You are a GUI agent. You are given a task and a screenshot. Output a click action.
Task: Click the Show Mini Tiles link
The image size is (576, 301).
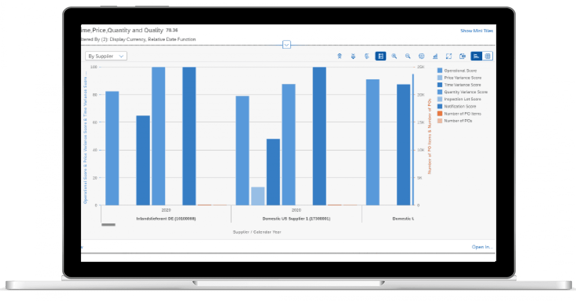pos(477,31)
